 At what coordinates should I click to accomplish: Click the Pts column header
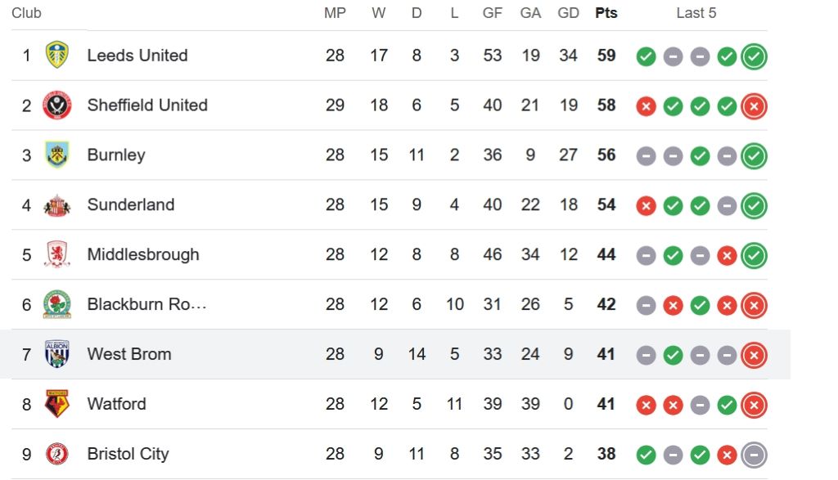tap(606, 13)
